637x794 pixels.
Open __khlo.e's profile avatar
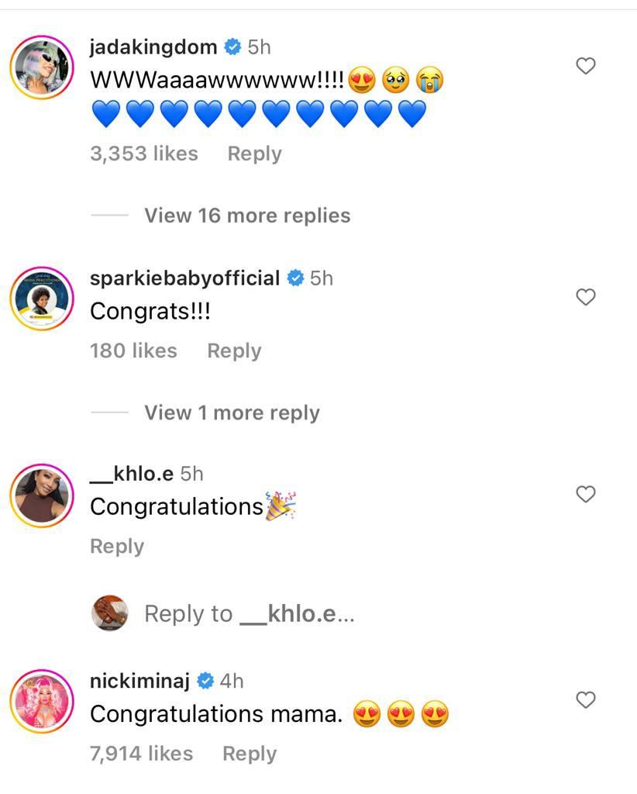click(x=41, y=495)
